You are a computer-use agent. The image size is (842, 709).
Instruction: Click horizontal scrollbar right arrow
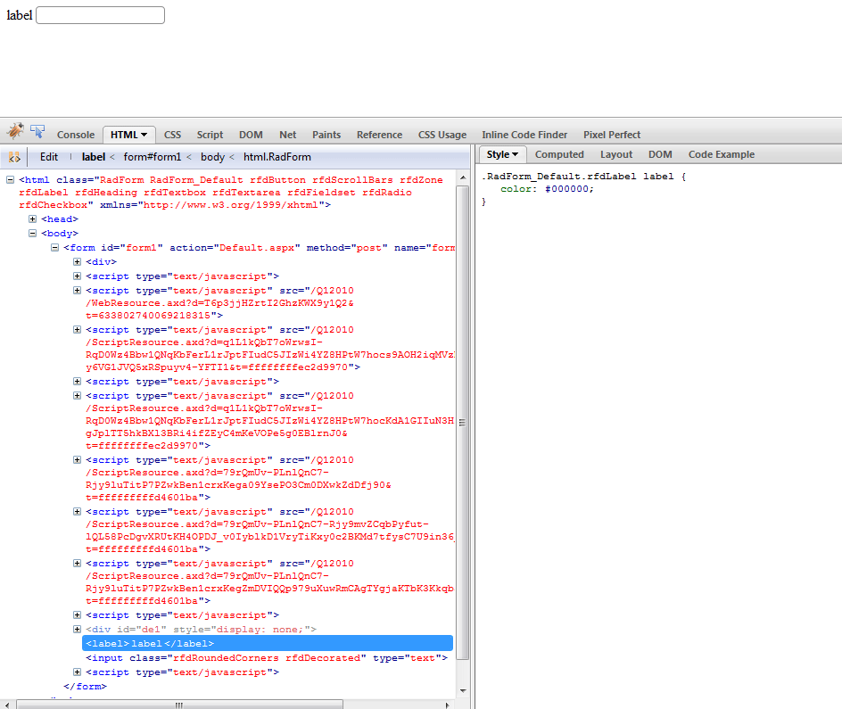(x=448, y=705)
